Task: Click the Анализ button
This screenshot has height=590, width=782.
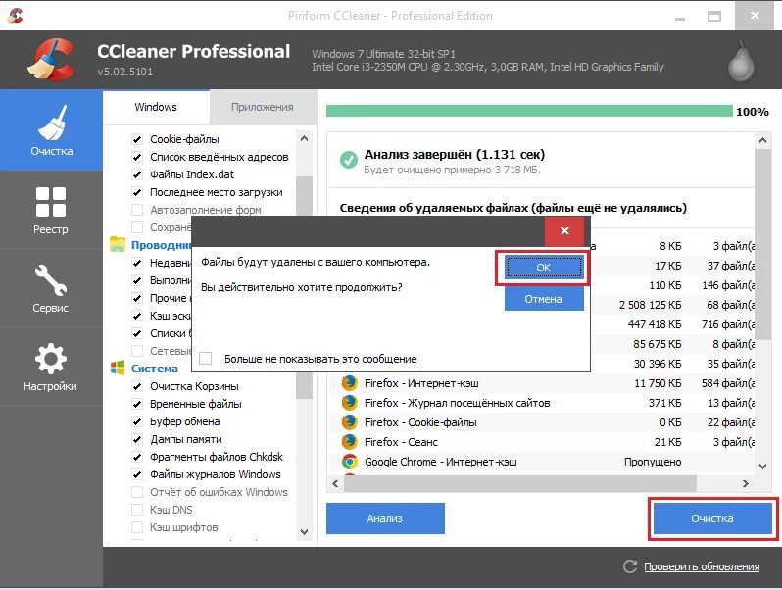Action: pyautogui.click(x=385, y=518)
